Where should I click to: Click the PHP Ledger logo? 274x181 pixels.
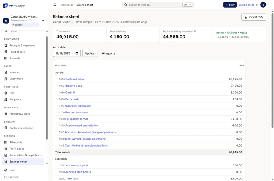[x=14, y=5]
